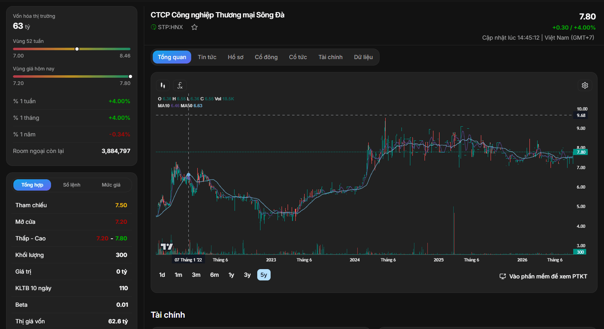Click the MA50 indicator legend on chart

(192, 106)
